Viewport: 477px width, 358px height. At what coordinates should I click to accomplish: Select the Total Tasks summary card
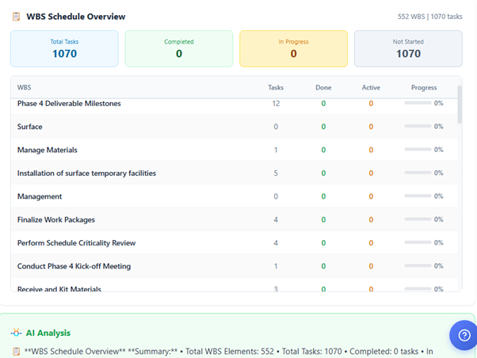[64, 49]
